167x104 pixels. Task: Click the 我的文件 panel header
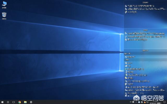145,51
